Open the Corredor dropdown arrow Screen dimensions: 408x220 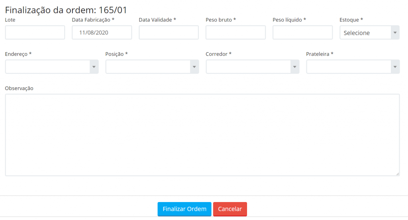tap(295, 67)
